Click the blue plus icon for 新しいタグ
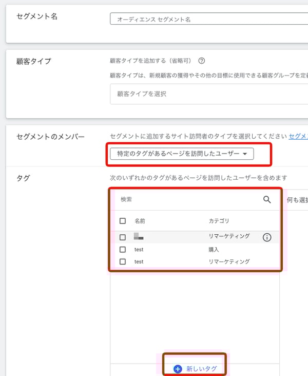The image size is (308, 376). 178,369
